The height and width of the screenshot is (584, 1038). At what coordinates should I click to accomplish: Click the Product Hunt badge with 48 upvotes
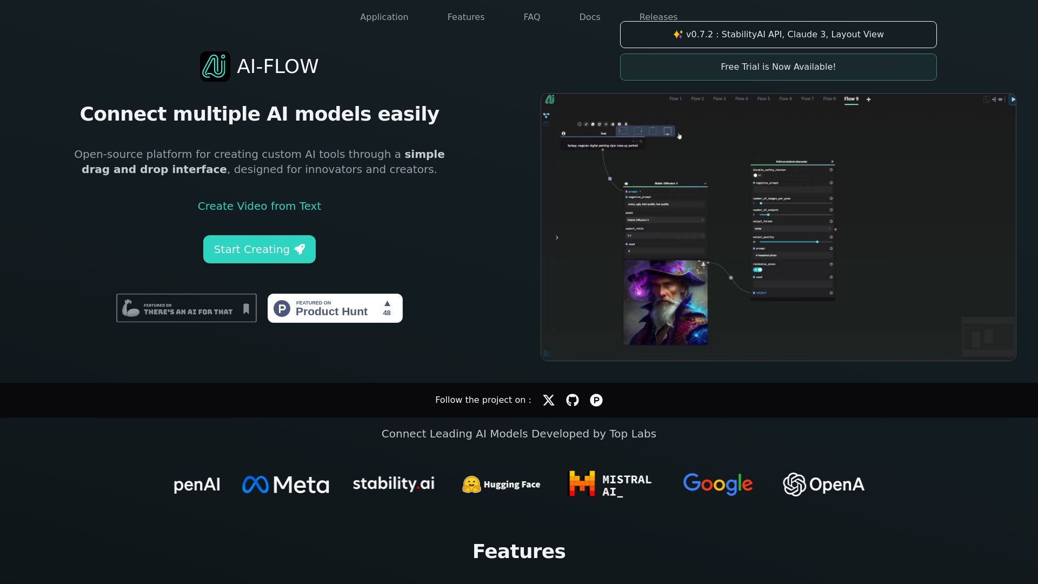(335, 308)
